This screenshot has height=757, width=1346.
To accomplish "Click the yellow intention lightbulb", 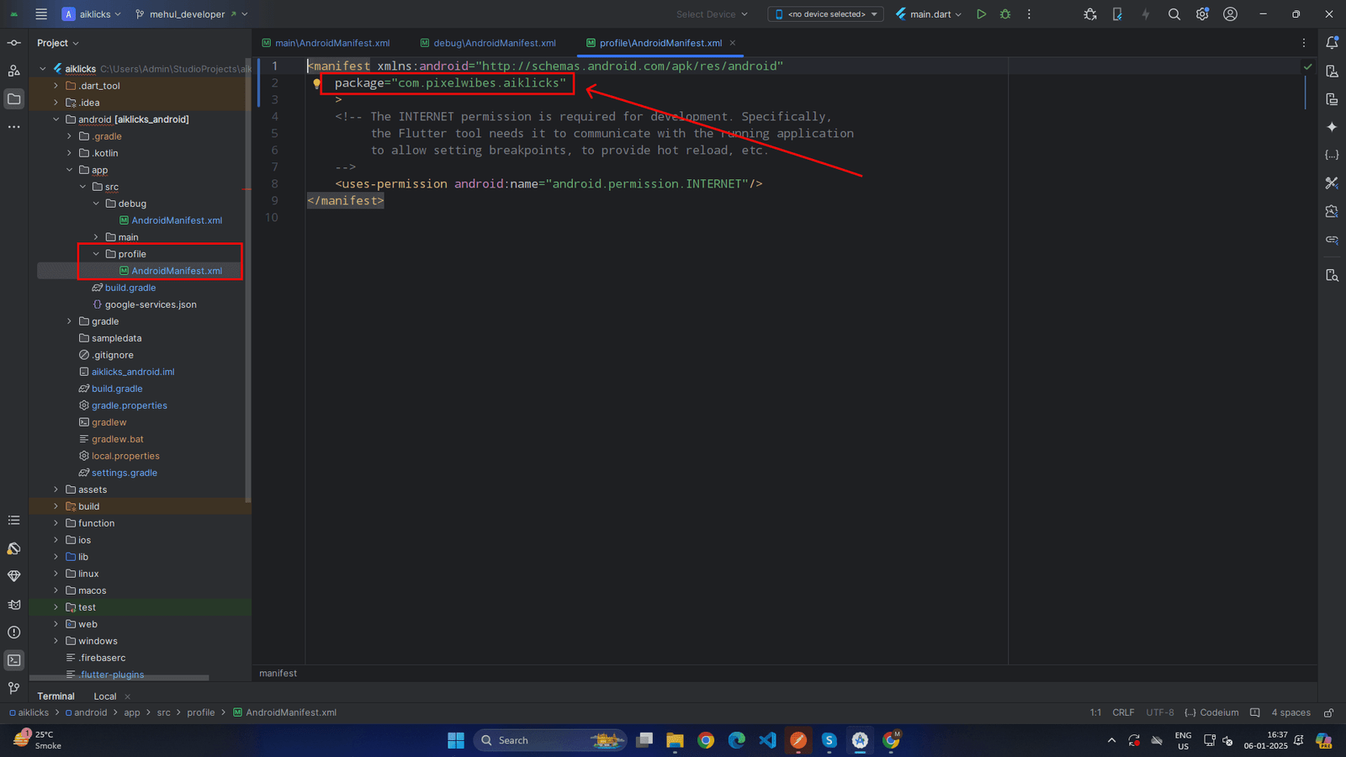I will pyautogui.click(x=317, y=83).
